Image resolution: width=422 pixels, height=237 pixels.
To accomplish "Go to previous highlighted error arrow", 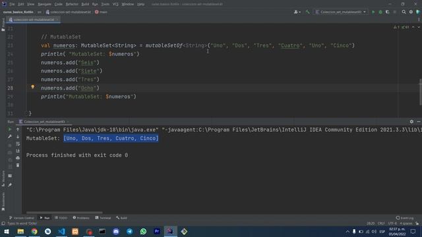I will tap(413, 27).
